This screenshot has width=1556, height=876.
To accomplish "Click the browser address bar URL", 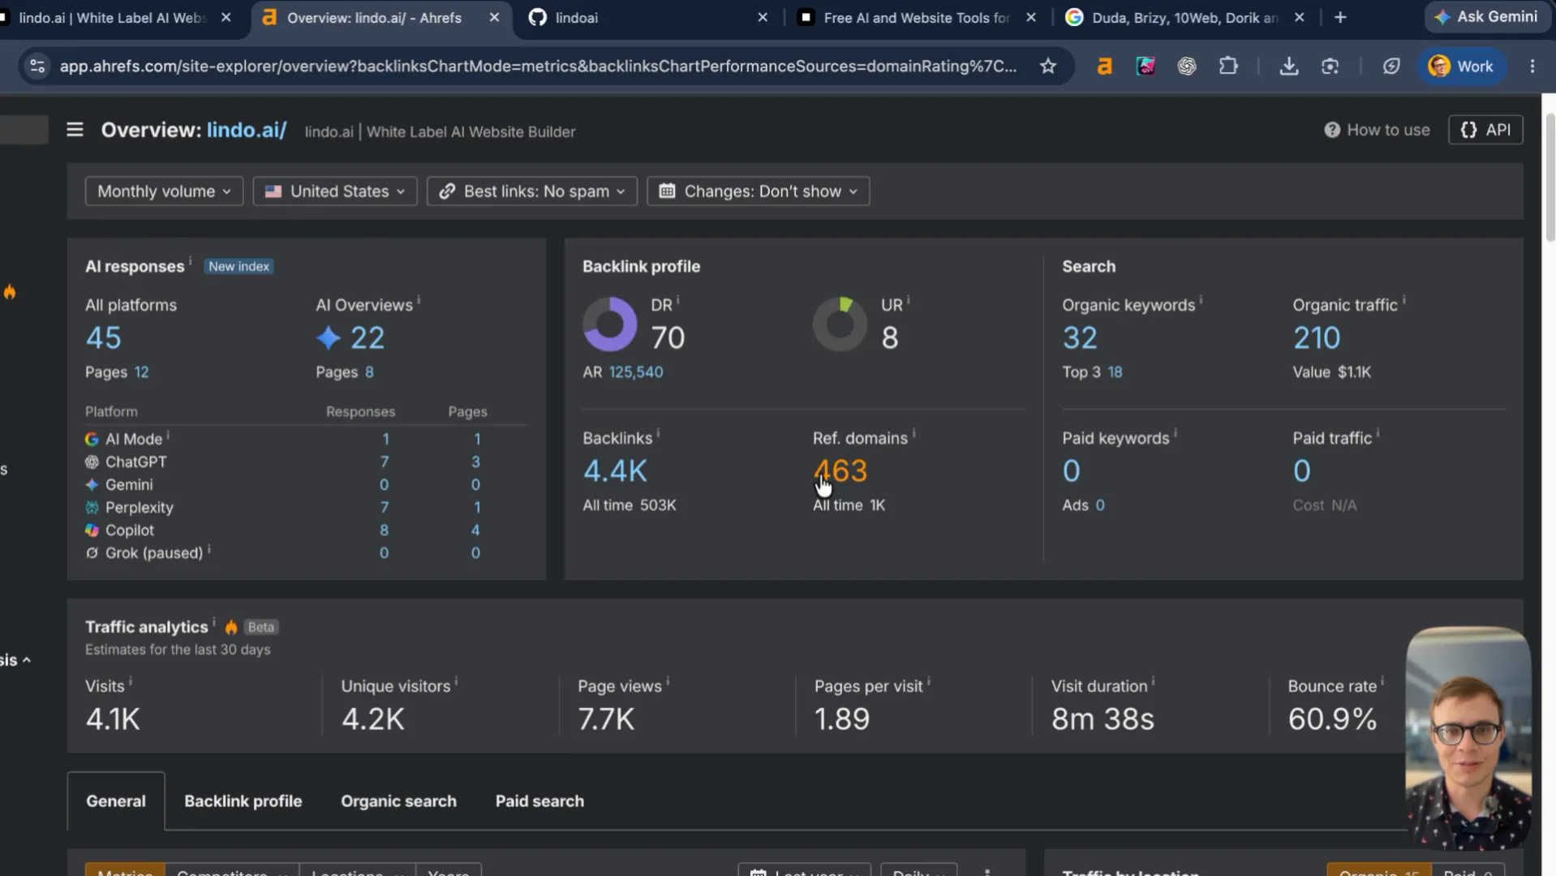I will pyautogui.click(x=537, y=67).
